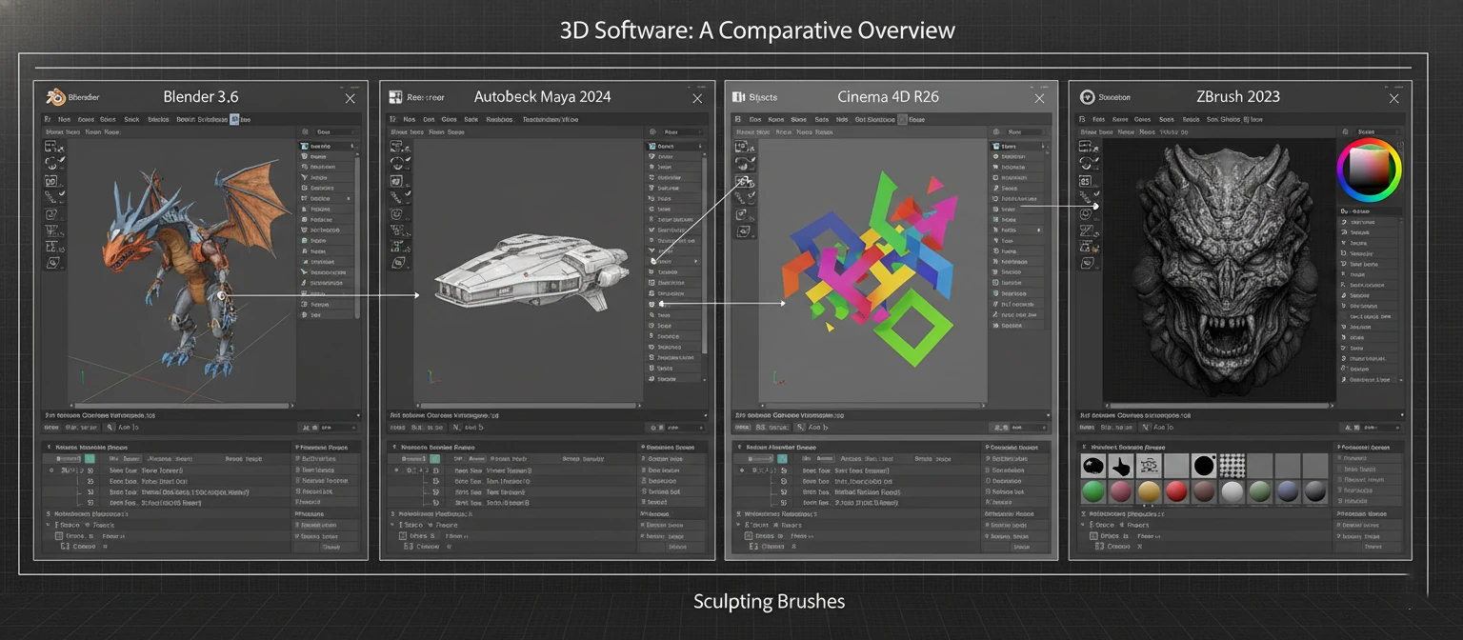Screen dimensions: 1463x640
Task: Click the Done button in ZBrush's lower right panel
Action: [1373, 547]
